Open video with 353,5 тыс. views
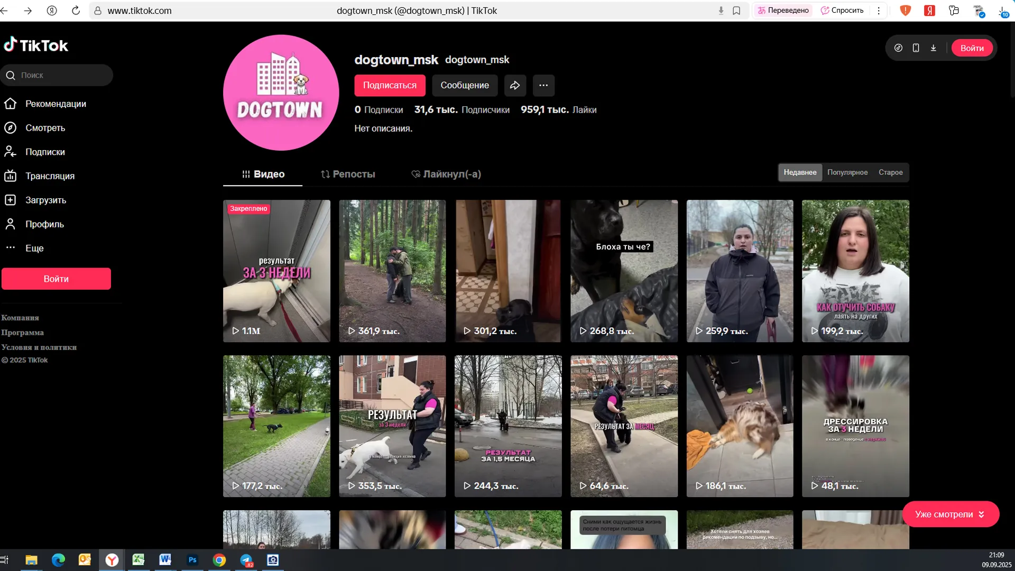 coord(392,426)
